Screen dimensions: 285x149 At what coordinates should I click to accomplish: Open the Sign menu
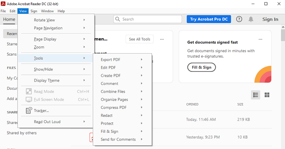(34, 11)
